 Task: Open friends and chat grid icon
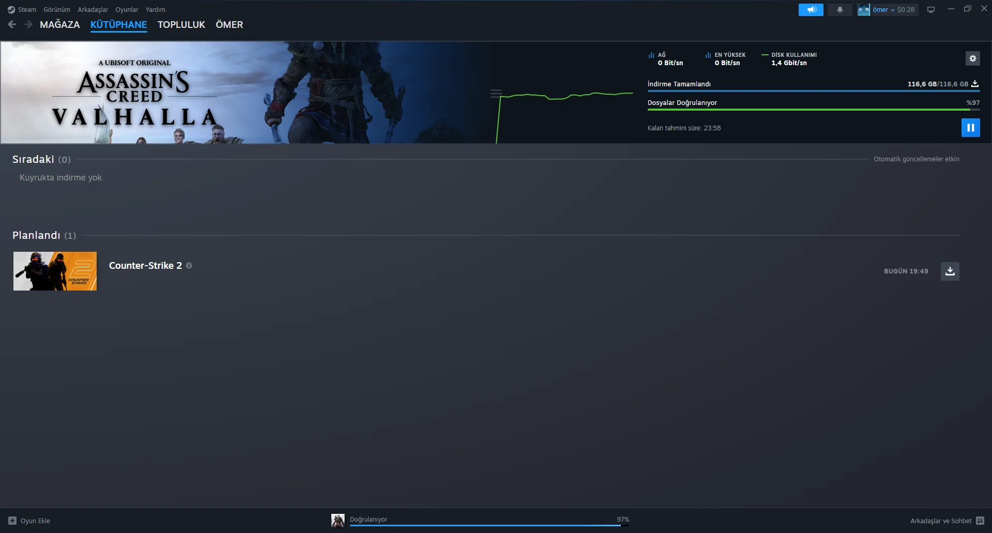coord(980,521)
